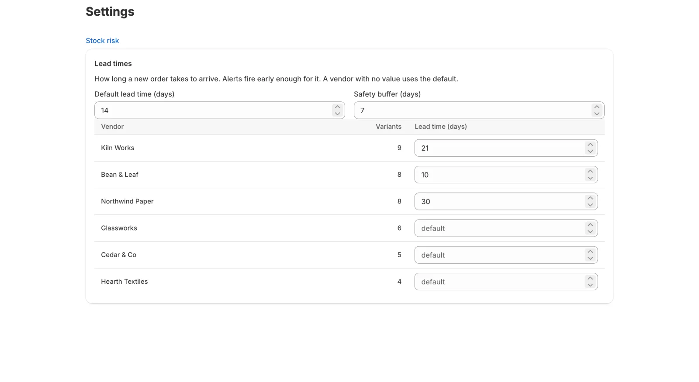Click Hearth Textiles lead time down arrow

(x=590, y=285)
